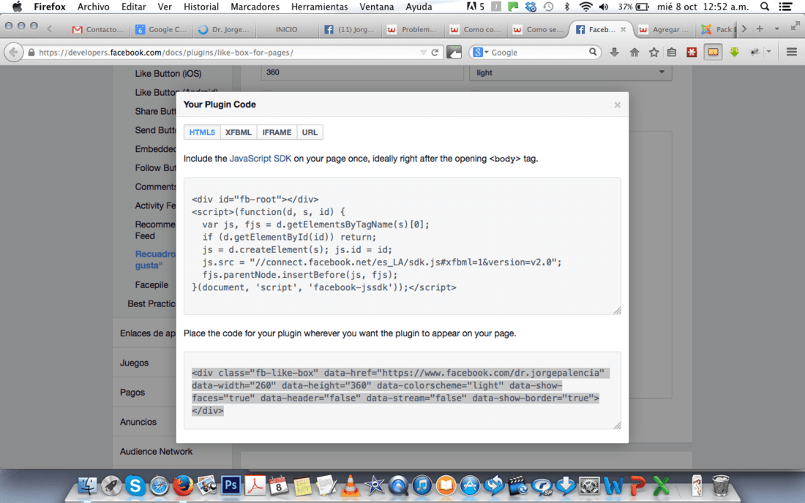Open Anuncios section in sidebar
Screen dimensions: 805x503
[138, 421]
